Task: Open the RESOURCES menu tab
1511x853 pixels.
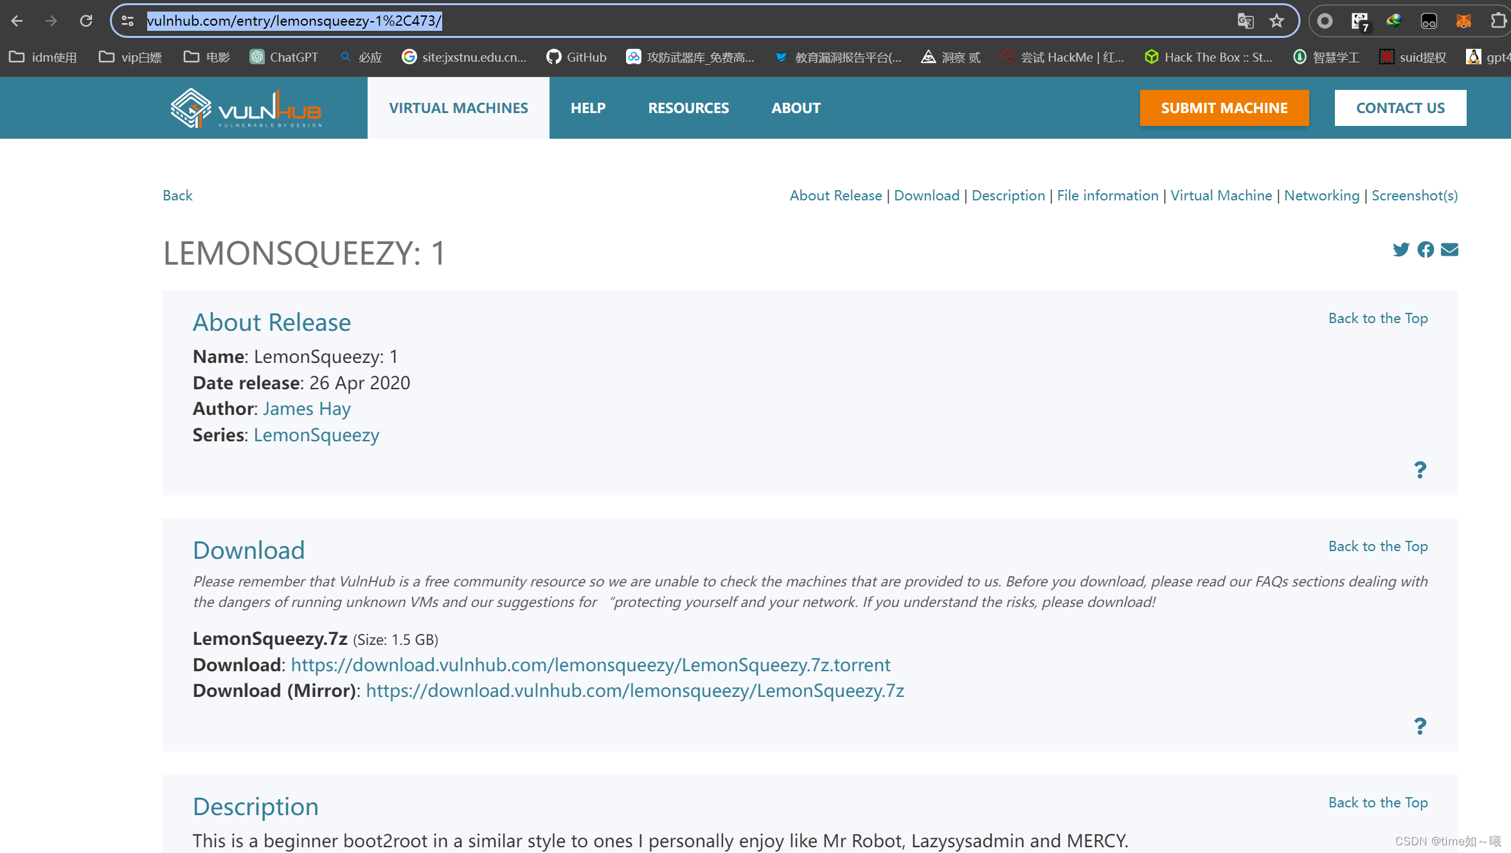Action: point(688,107)
